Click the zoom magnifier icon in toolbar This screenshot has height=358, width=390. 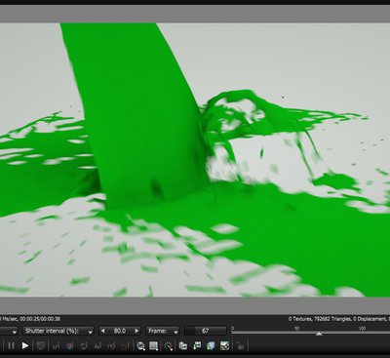pyautogui.click(x=140, y=346)
